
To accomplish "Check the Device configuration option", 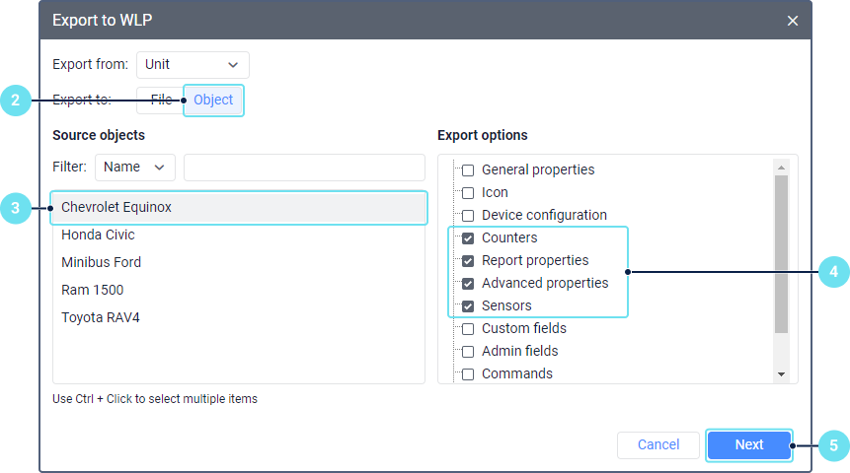I will pyautogui.click(x=468, y=216).
